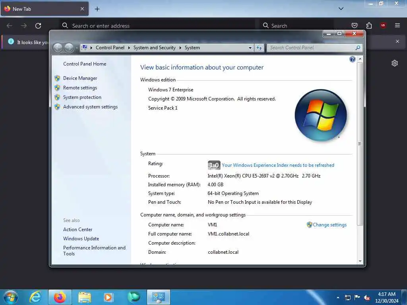Click the Firefox back arrow
407x305 pixels.
coord(10,26)
